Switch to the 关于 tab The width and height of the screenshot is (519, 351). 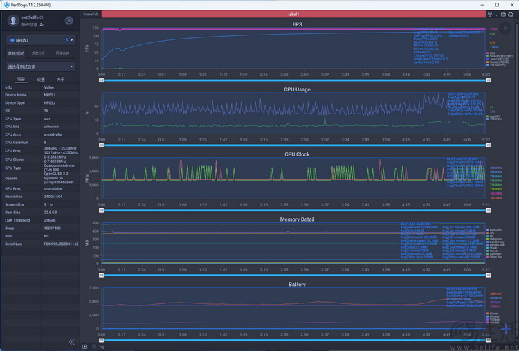[x=60, y=79]
